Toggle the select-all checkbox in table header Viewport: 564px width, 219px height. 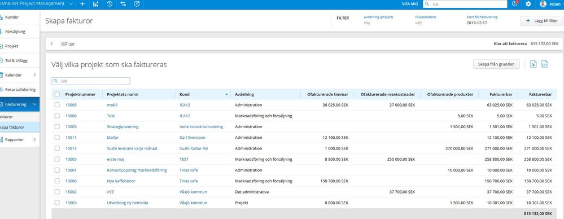(x=57, y=94)
